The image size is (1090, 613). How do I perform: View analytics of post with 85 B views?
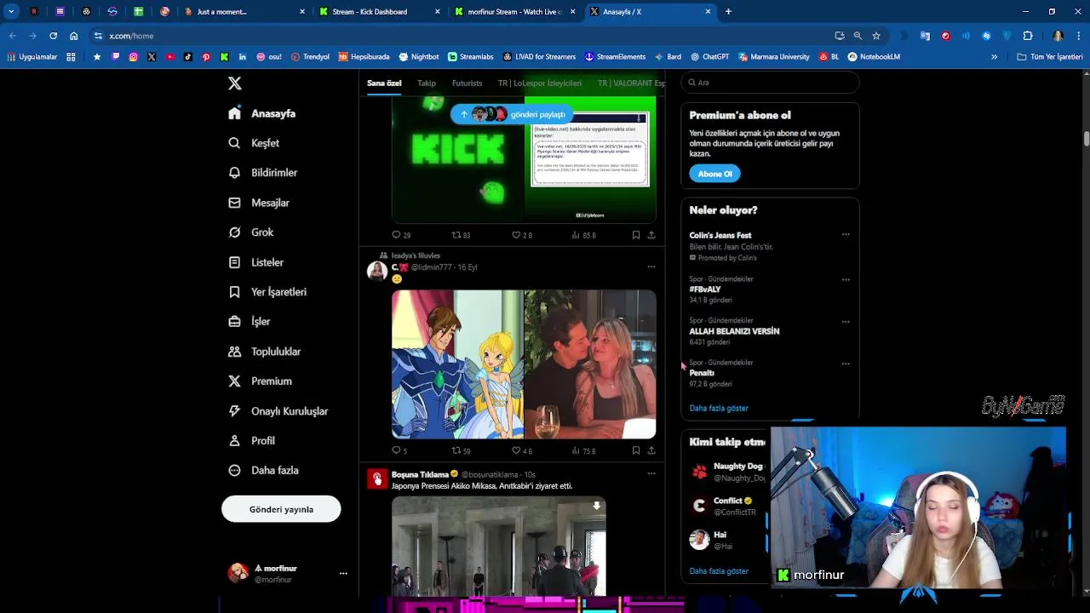(x=583, y=235)
